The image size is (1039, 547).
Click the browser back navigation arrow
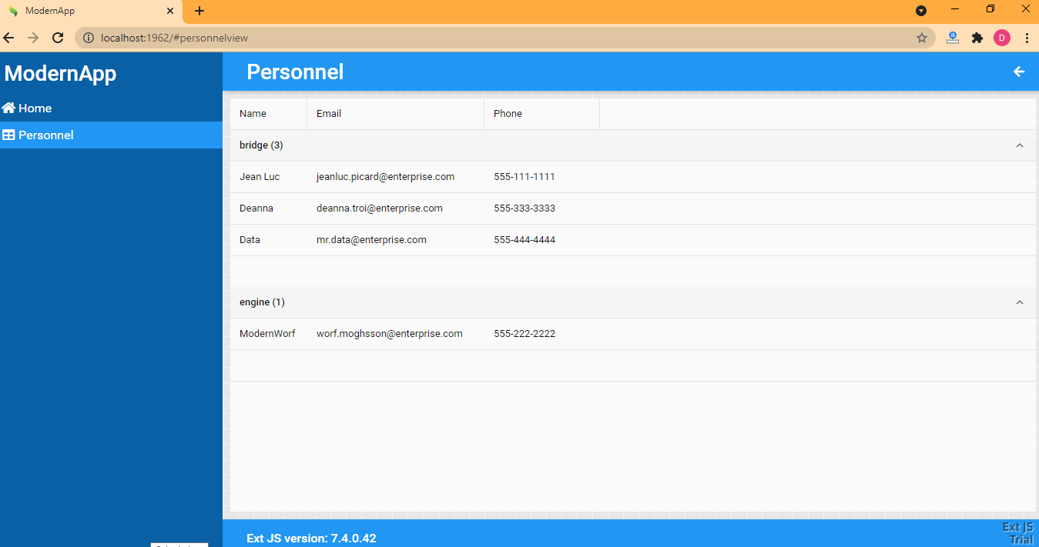coord(9,38)
